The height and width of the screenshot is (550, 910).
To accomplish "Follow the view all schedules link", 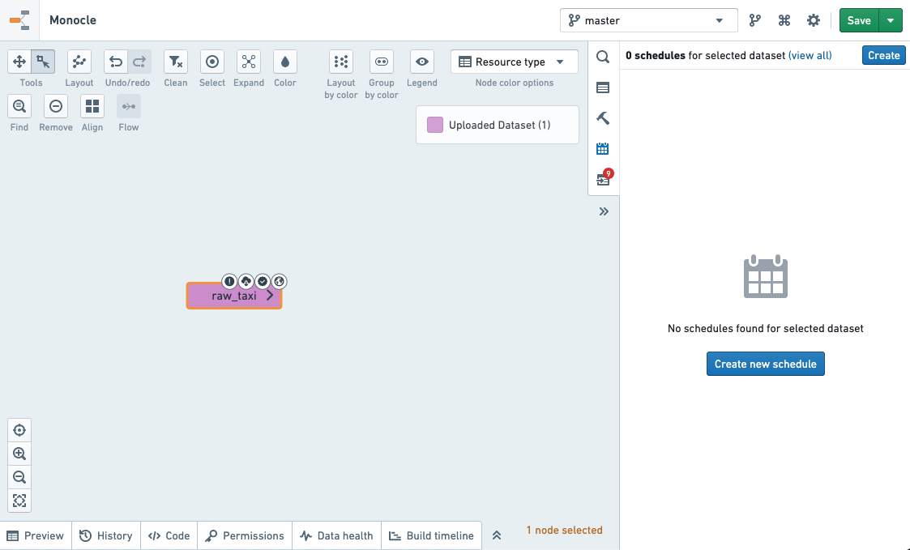I will (810, 55).
